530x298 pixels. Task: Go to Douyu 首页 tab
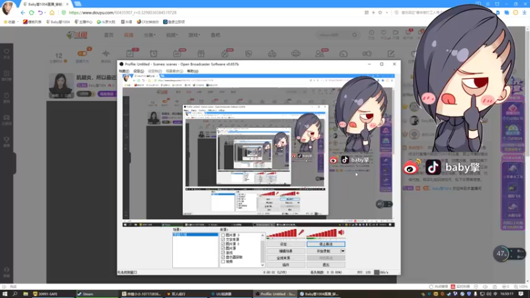point(109,35)
